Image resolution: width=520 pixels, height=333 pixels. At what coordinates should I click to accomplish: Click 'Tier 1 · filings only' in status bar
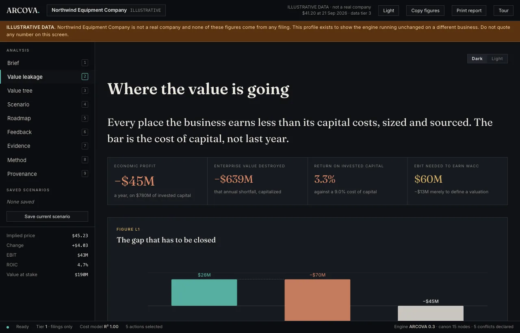(x=54, y=327)
